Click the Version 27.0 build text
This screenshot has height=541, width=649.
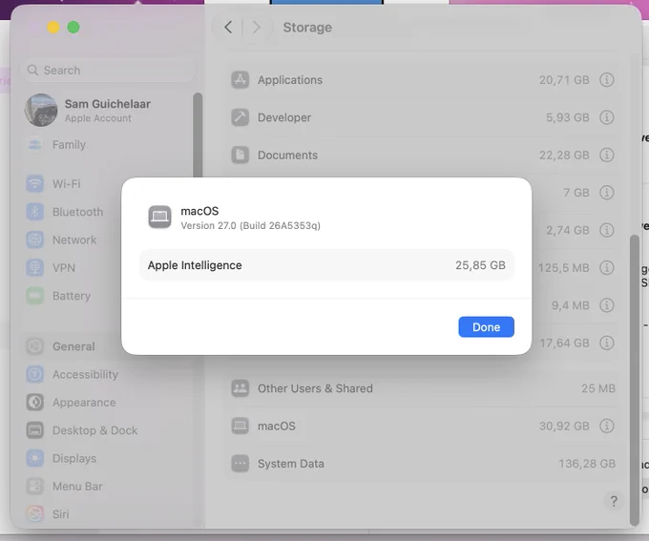click(x=250, y=225)
